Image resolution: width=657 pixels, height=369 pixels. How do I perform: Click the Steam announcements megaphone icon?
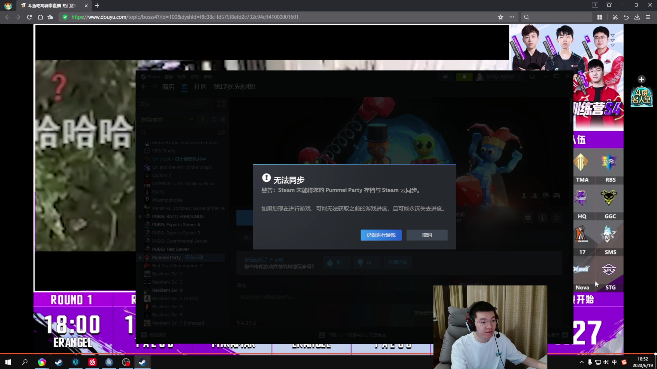click(x=445, y=77)
